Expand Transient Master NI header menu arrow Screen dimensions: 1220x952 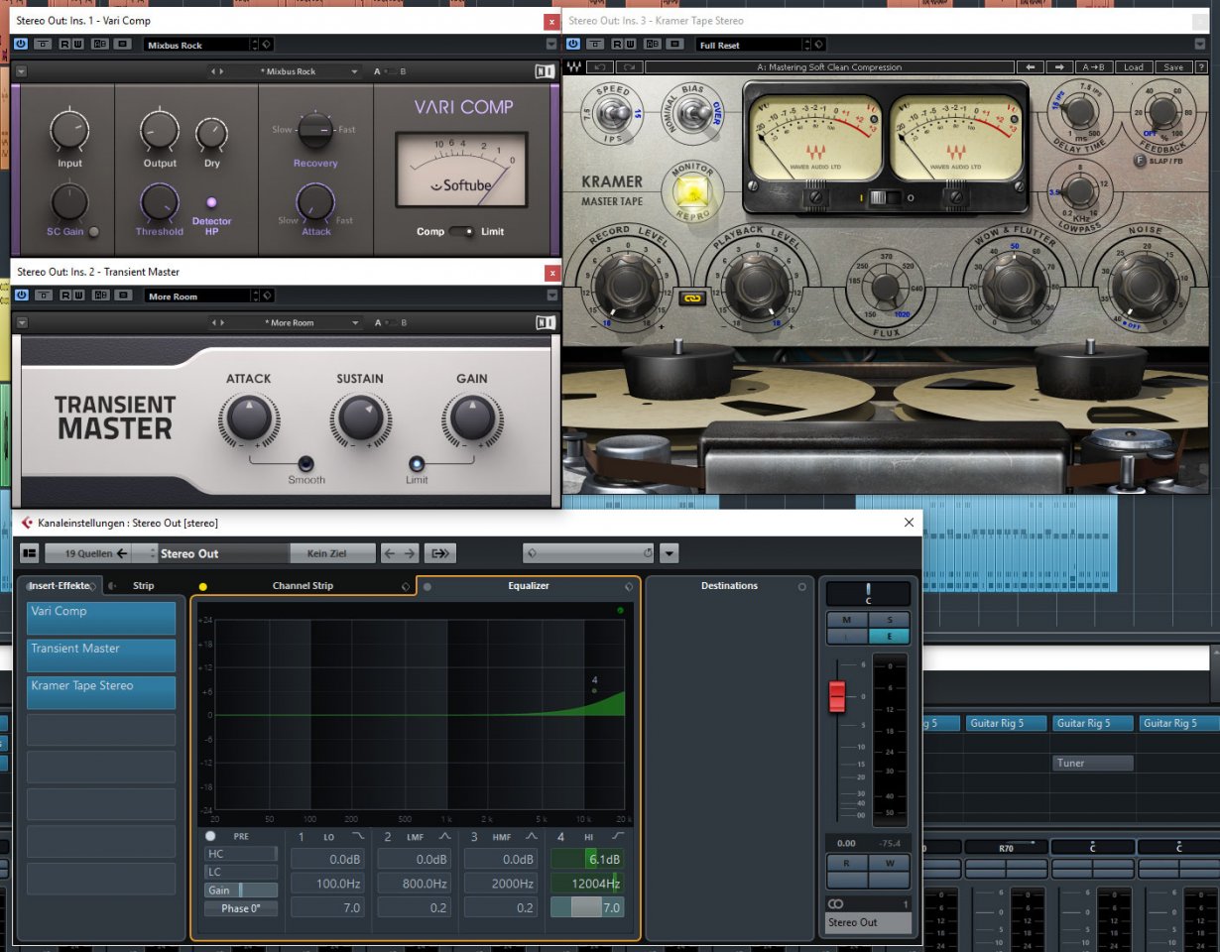22,322
